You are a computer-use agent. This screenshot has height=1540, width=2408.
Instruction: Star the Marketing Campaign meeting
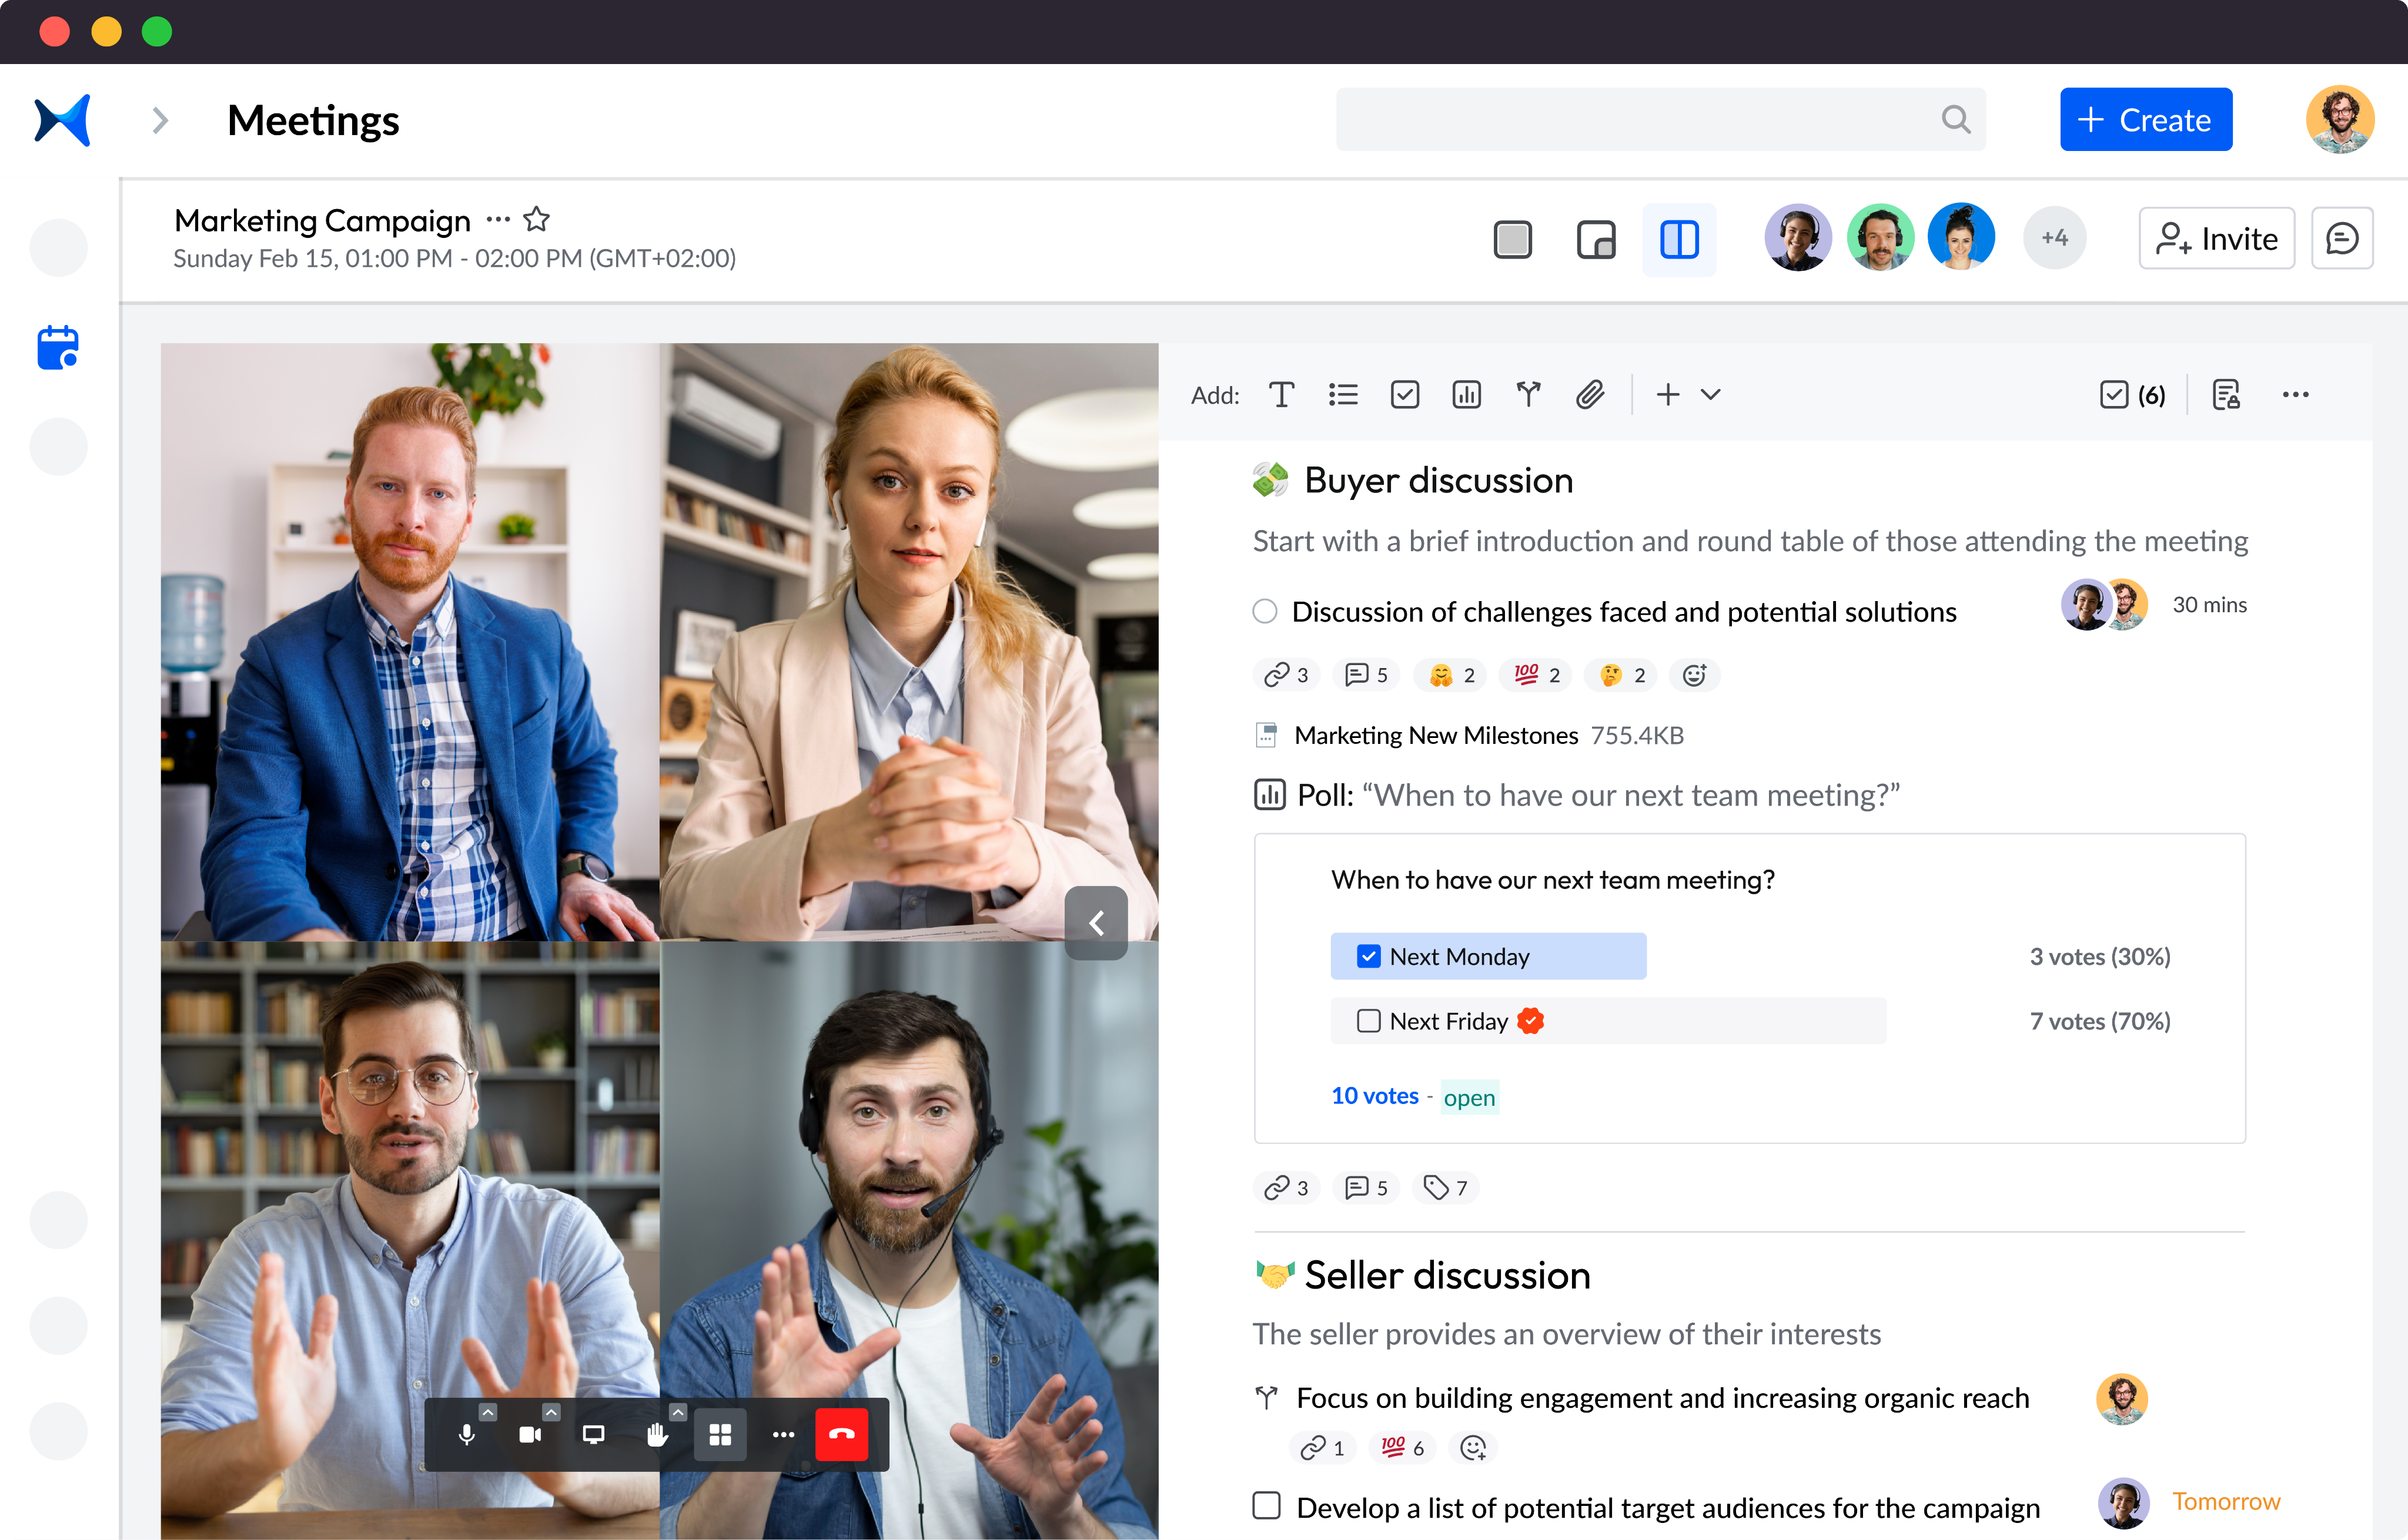pyautogui.click(x=537, y=219)
